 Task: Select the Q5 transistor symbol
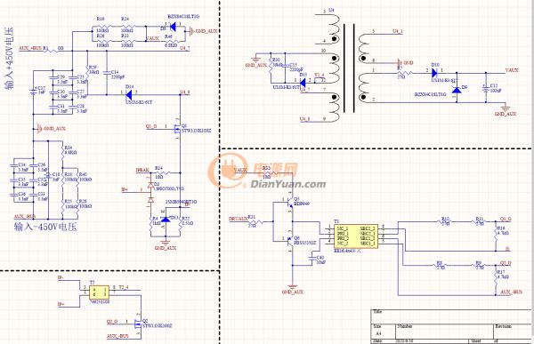click(288, 204)
